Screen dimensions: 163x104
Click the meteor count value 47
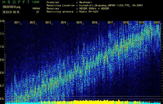38,12
